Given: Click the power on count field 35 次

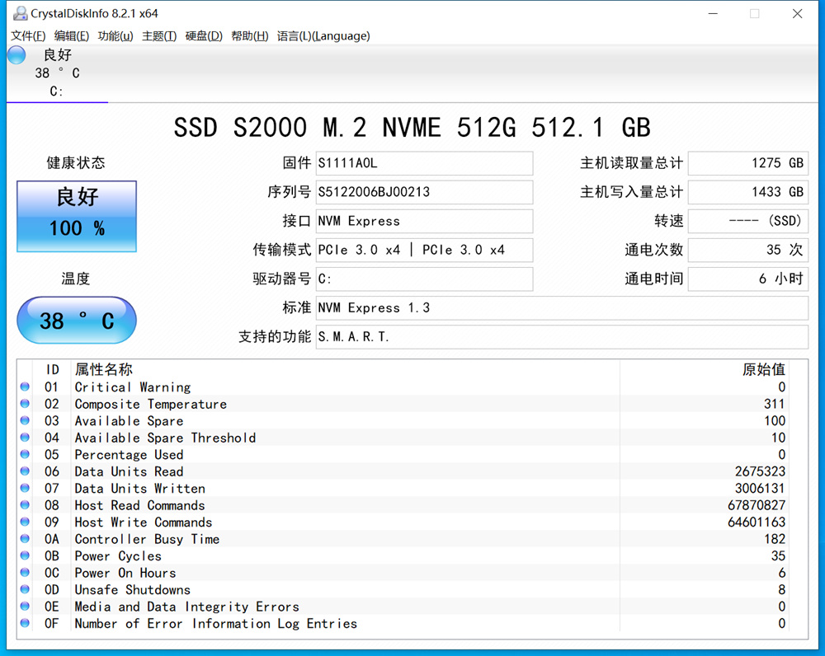Looking at the screenshot, I should point(748,250).
